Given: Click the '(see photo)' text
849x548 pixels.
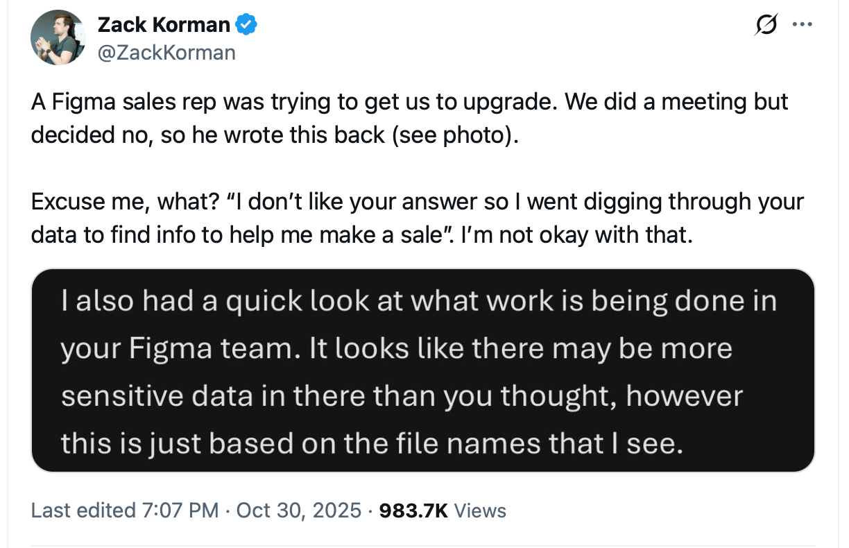Looking at the screenshot, I should pyautogui.click(x=454, y=134).
